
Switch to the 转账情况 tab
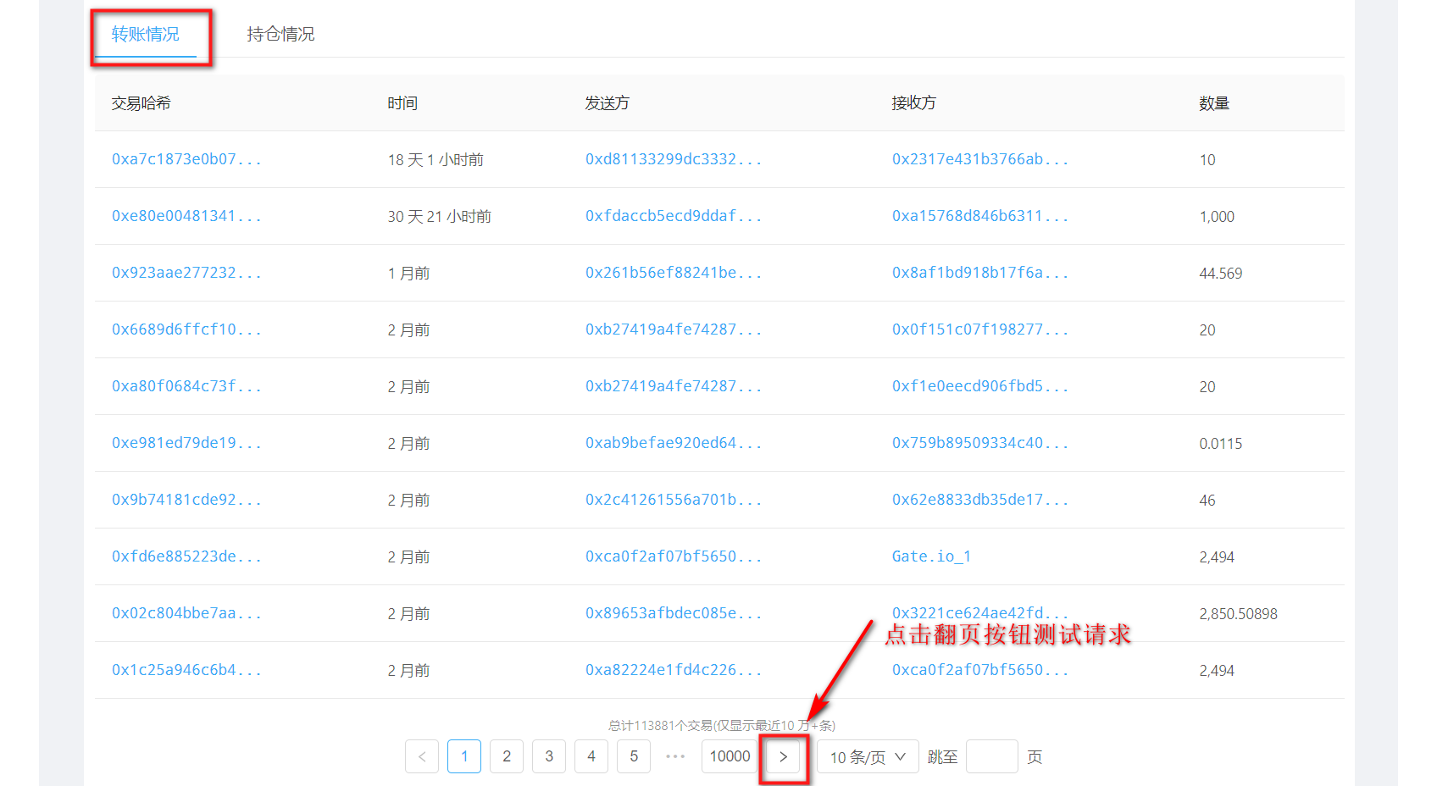point(145,34)
